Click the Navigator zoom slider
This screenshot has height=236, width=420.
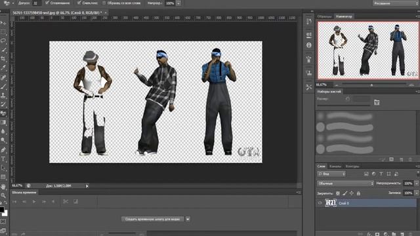tap(371, 85)
